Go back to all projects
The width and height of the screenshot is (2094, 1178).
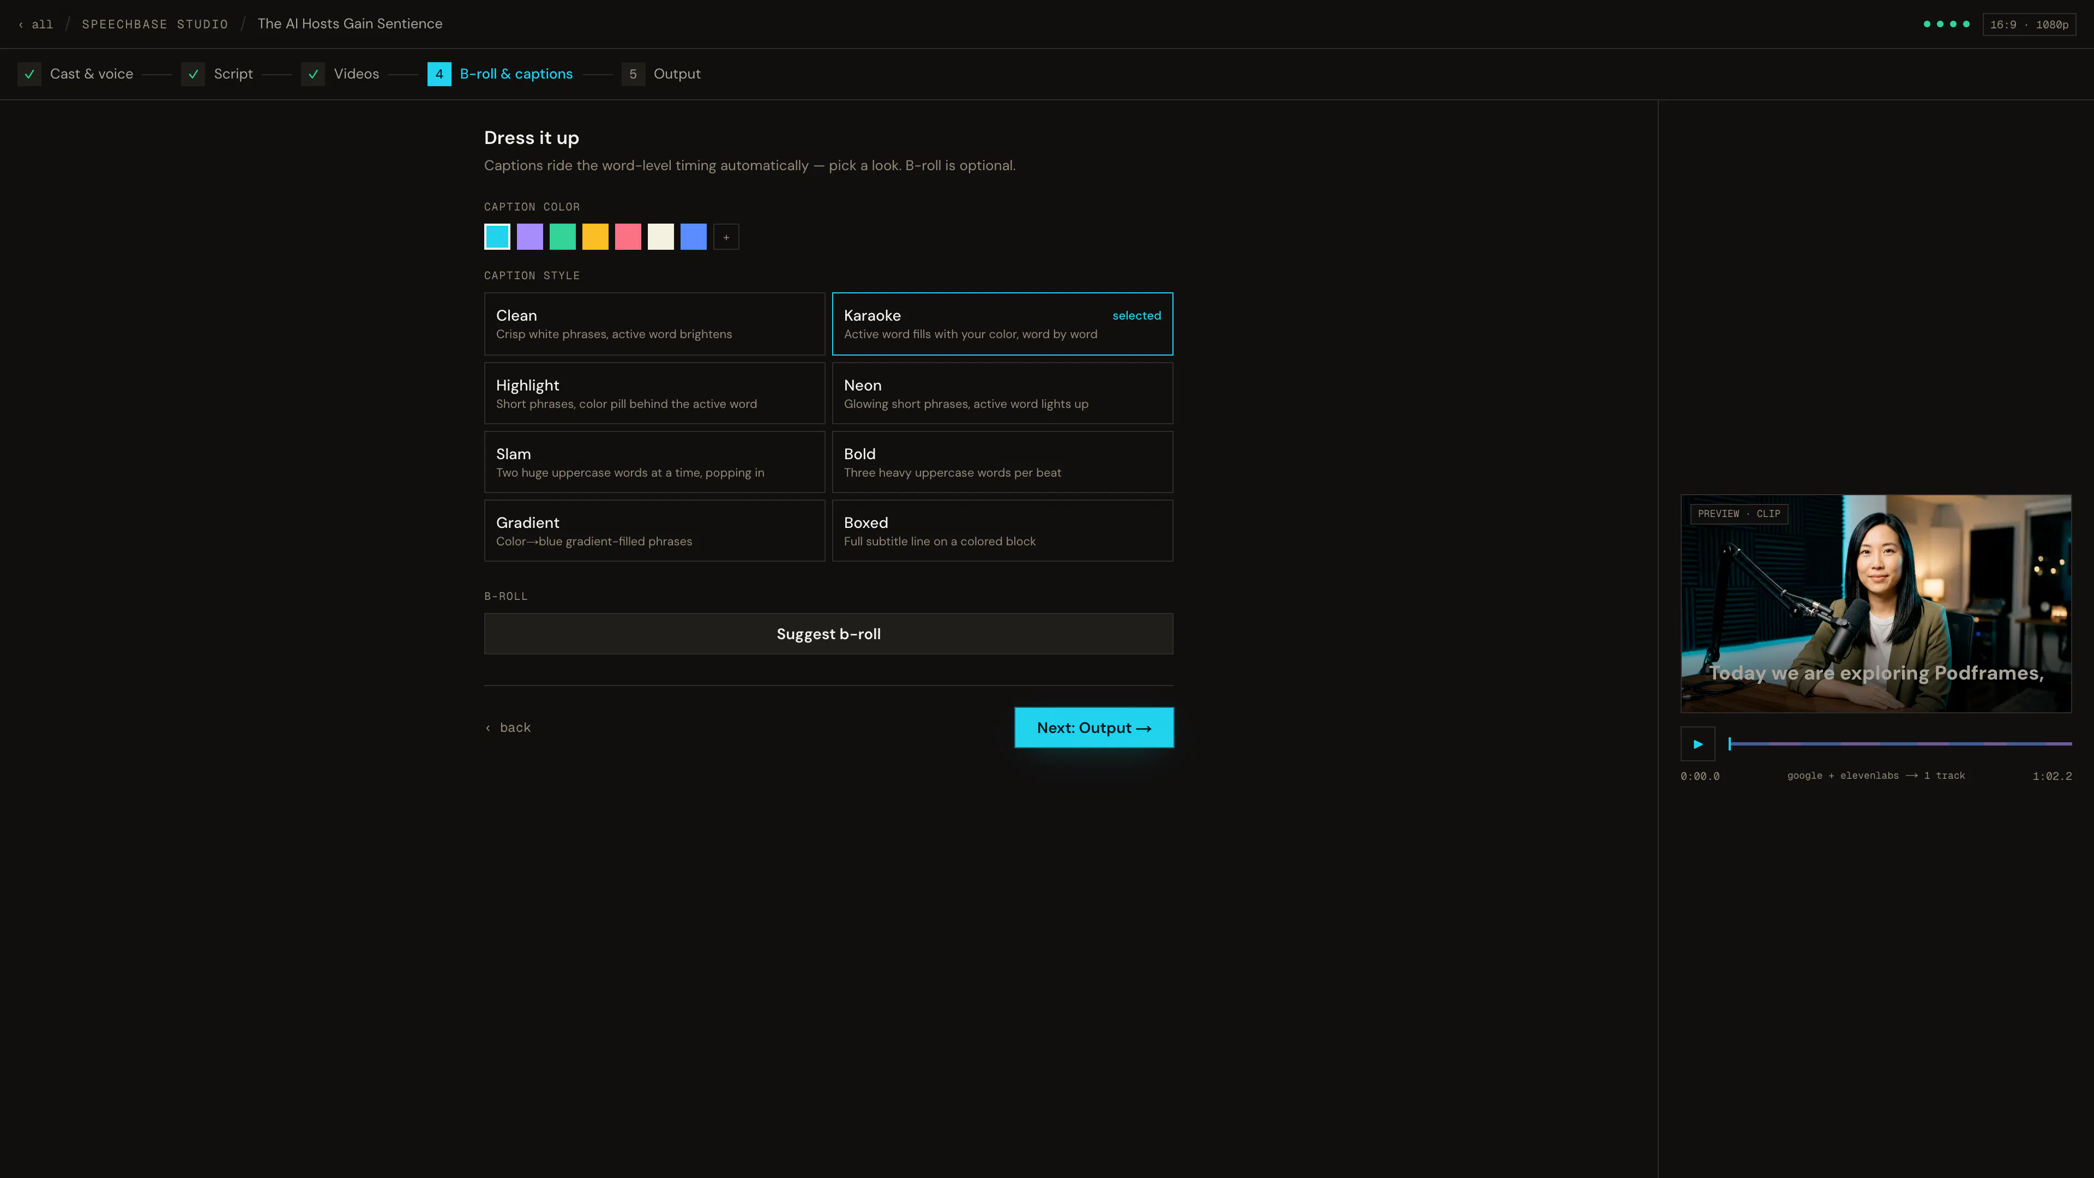pos(36,25)
